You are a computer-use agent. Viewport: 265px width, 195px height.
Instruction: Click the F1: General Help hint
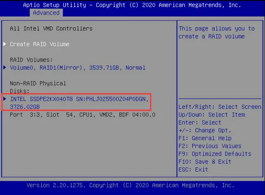coord(205,138)
